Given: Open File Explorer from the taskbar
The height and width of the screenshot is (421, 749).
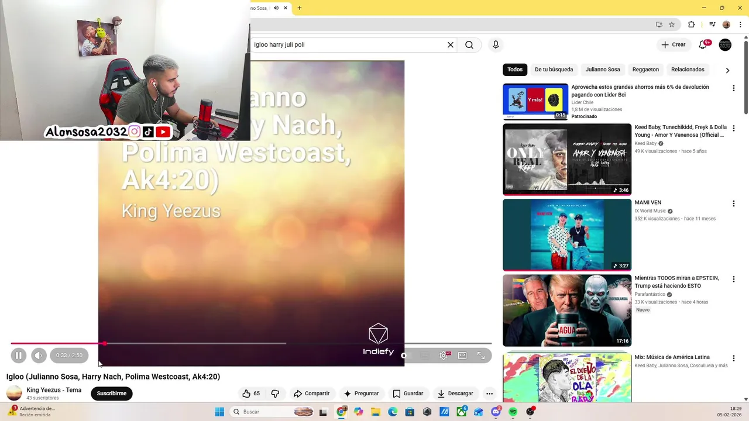Looking at the screenshot, I should click(x=375, y=412).
